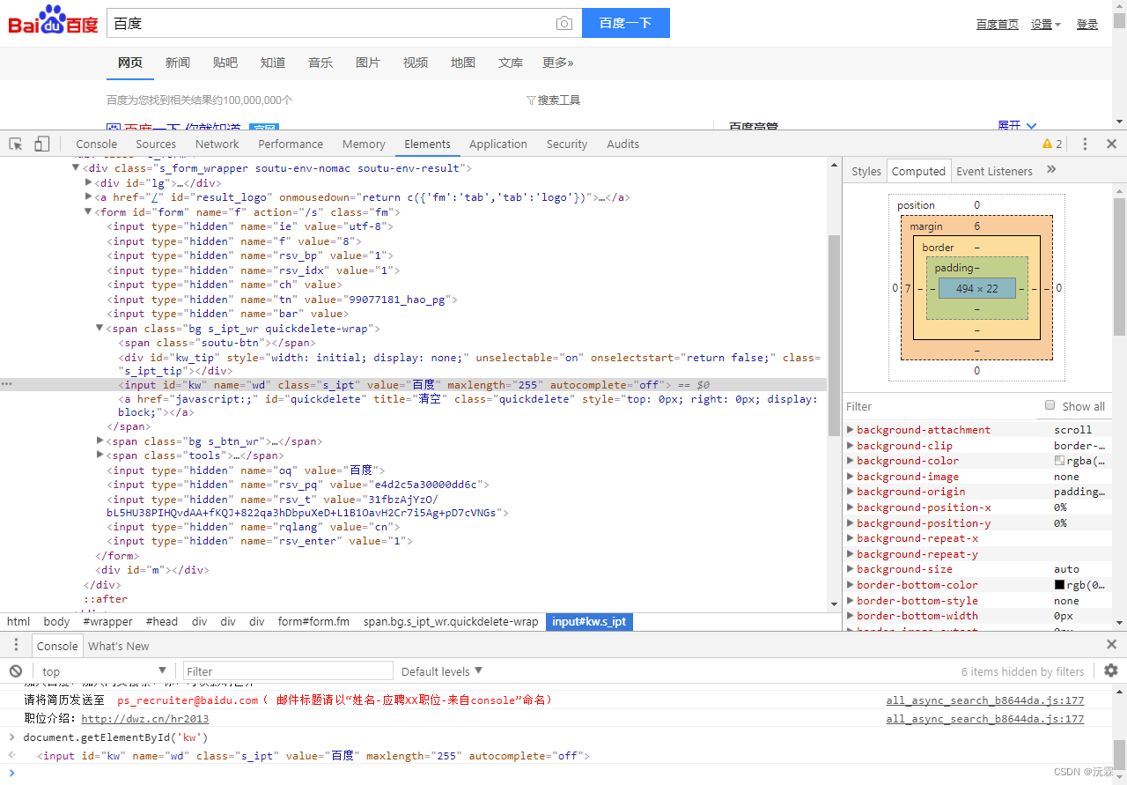
Task: Expand the background-color computed property
Action: point(851,461)
